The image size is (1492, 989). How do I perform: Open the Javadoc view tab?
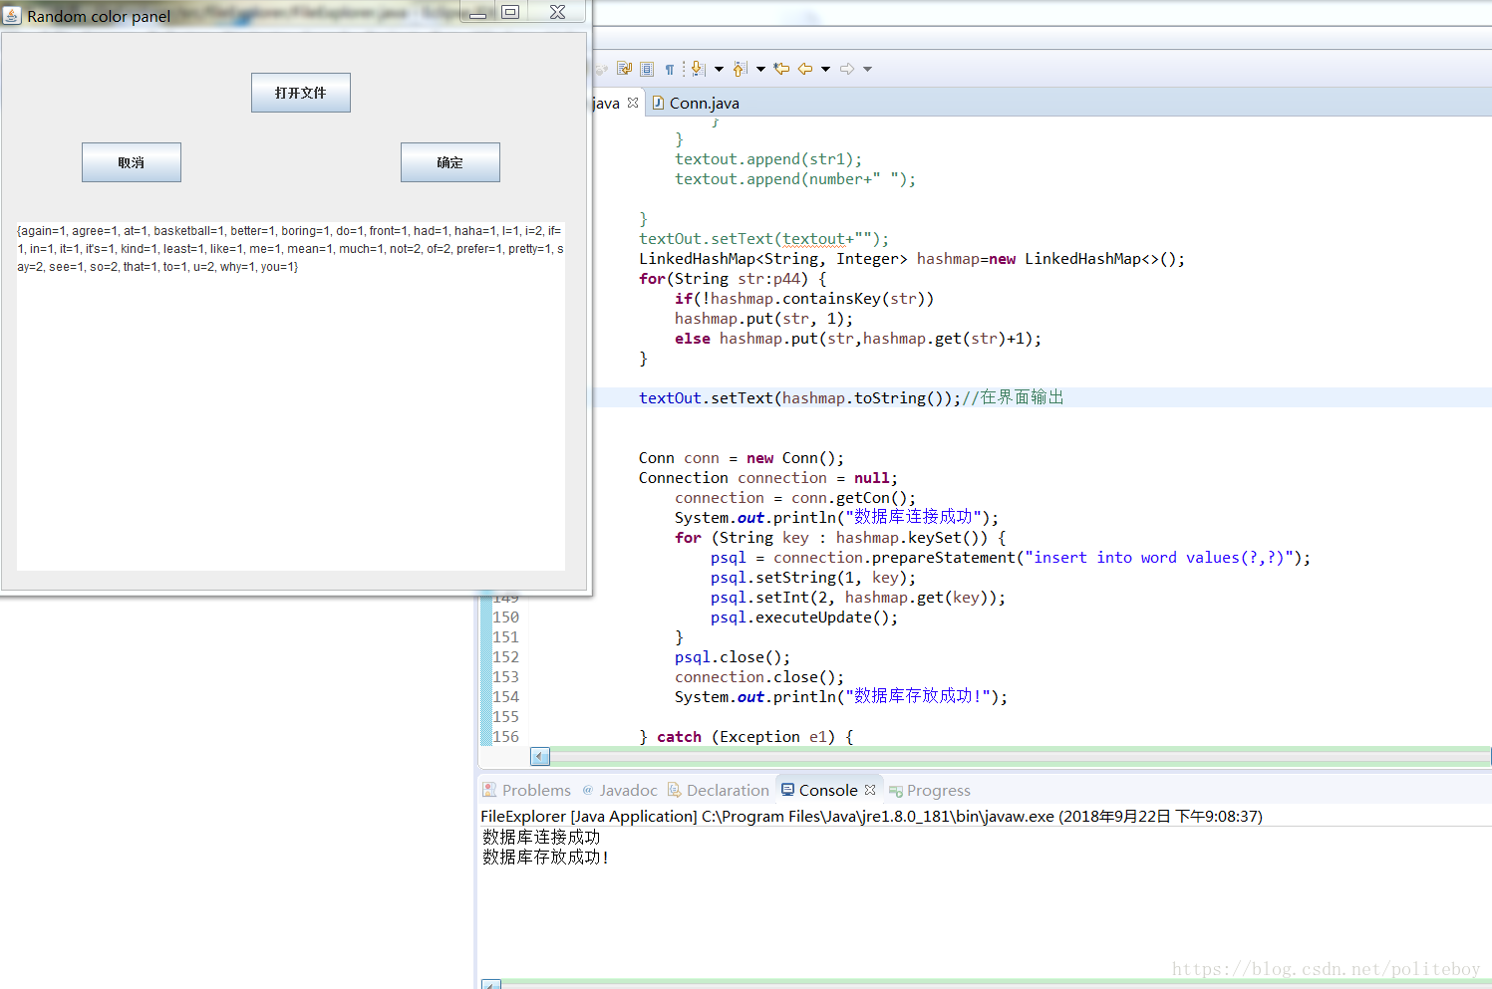pos(620,790)
